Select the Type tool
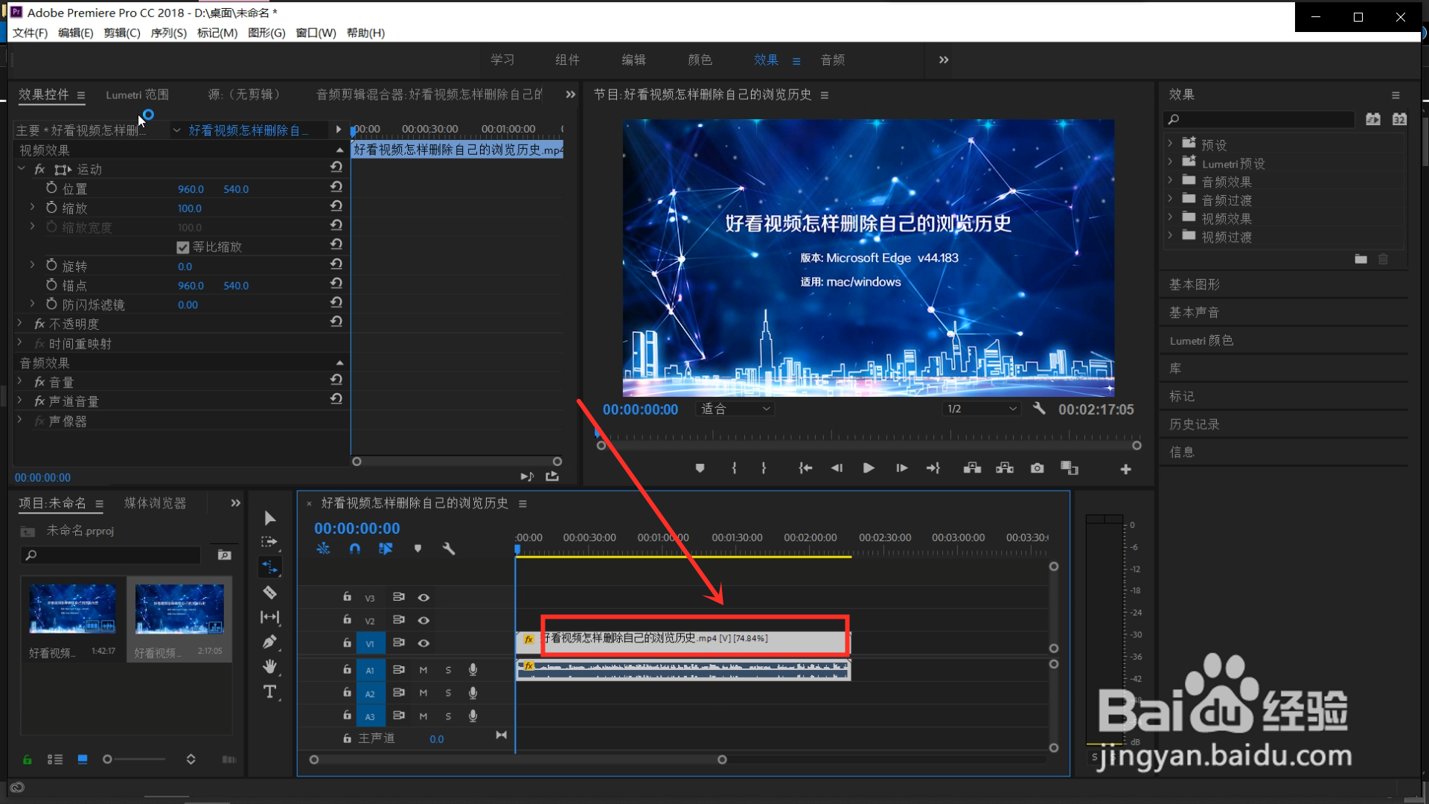The width and height of the screenshot is (1429, 804). 270,692
